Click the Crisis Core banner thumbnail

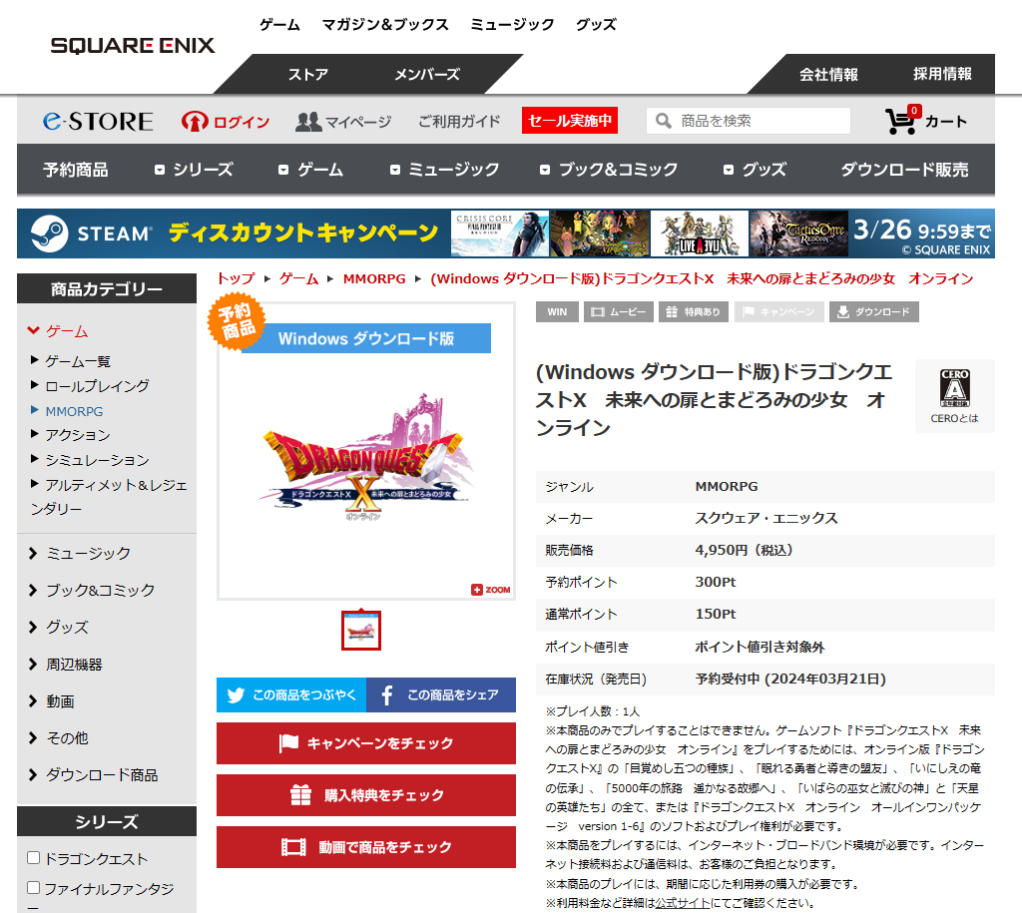click(x=500, y=233)
